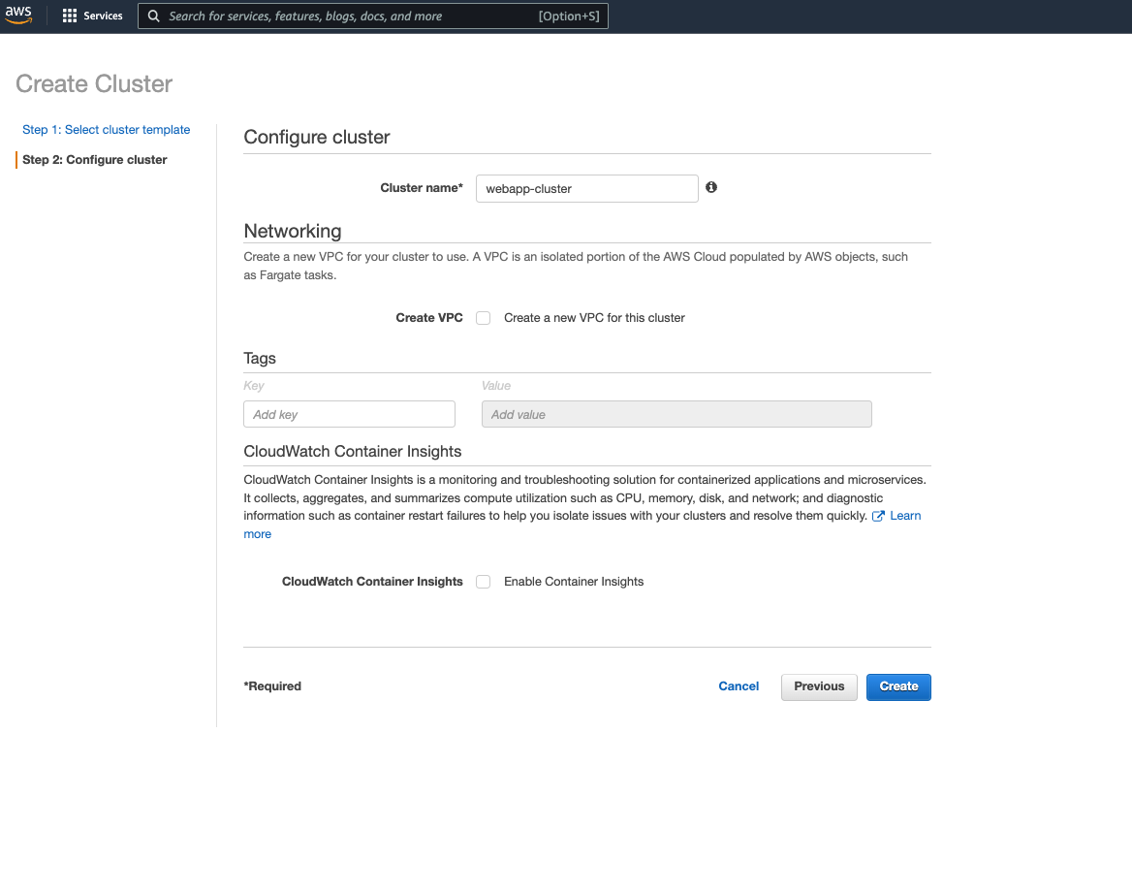The width and height of the screenshot is (1132, 892).
Task: Focus the AWS services search bar
Action: coord(368,16)
